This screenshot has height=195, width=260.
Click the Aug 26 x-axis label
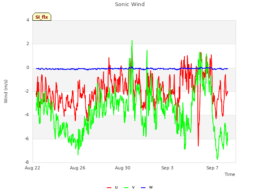[78, 168]
